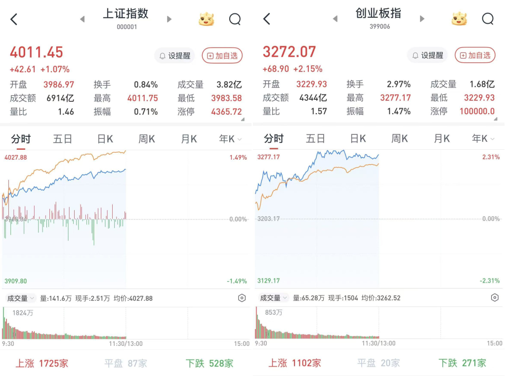Add 创业板指 to watchlist
Screen dimensions: 506x376
pyautogui.click(x=475, y=56)
